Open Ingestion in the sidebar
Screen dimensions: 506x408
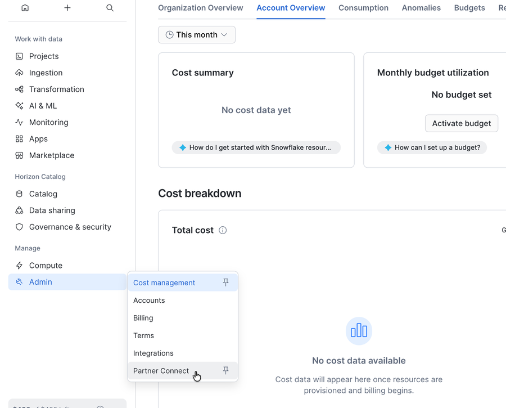[67, 73]
